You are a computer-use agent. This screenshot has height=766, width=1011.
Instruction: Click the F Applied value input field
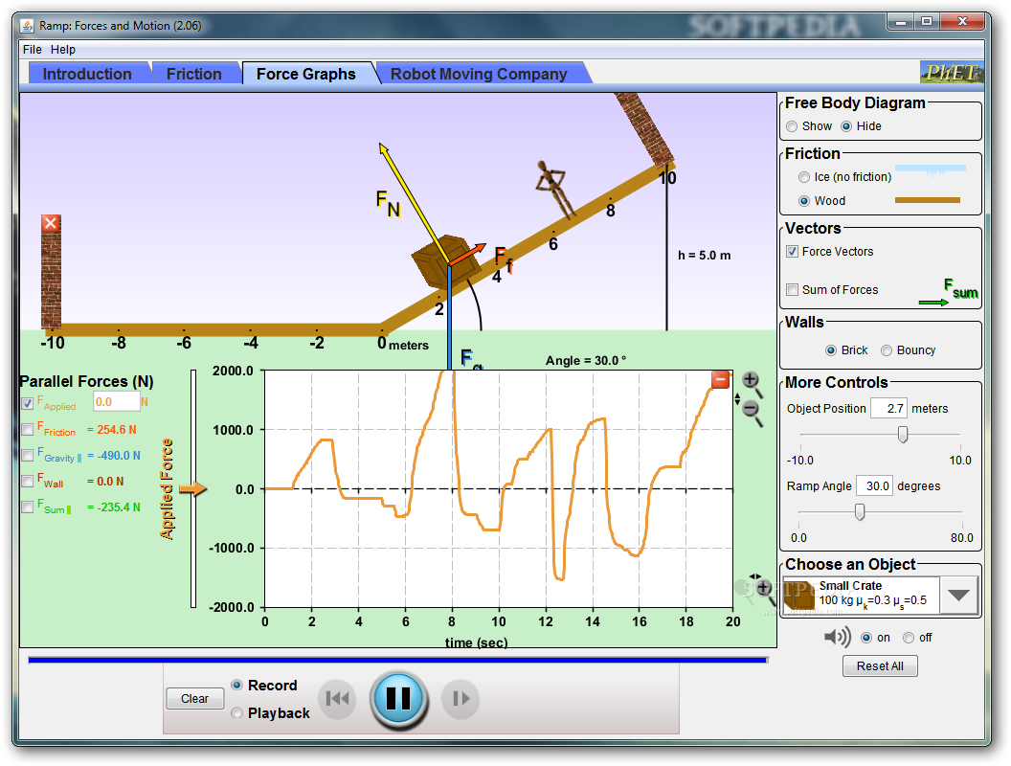117,402
